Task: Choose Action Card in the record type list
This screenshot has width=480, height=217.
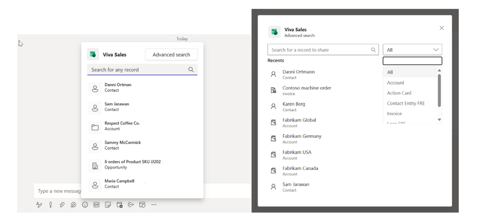Action: tap(410, 93)
